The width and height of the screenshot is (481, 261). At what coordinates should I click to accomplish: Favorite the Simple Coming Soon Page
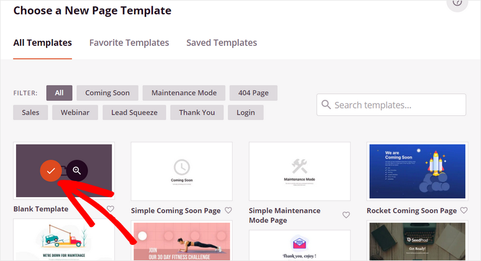(228, 210)
